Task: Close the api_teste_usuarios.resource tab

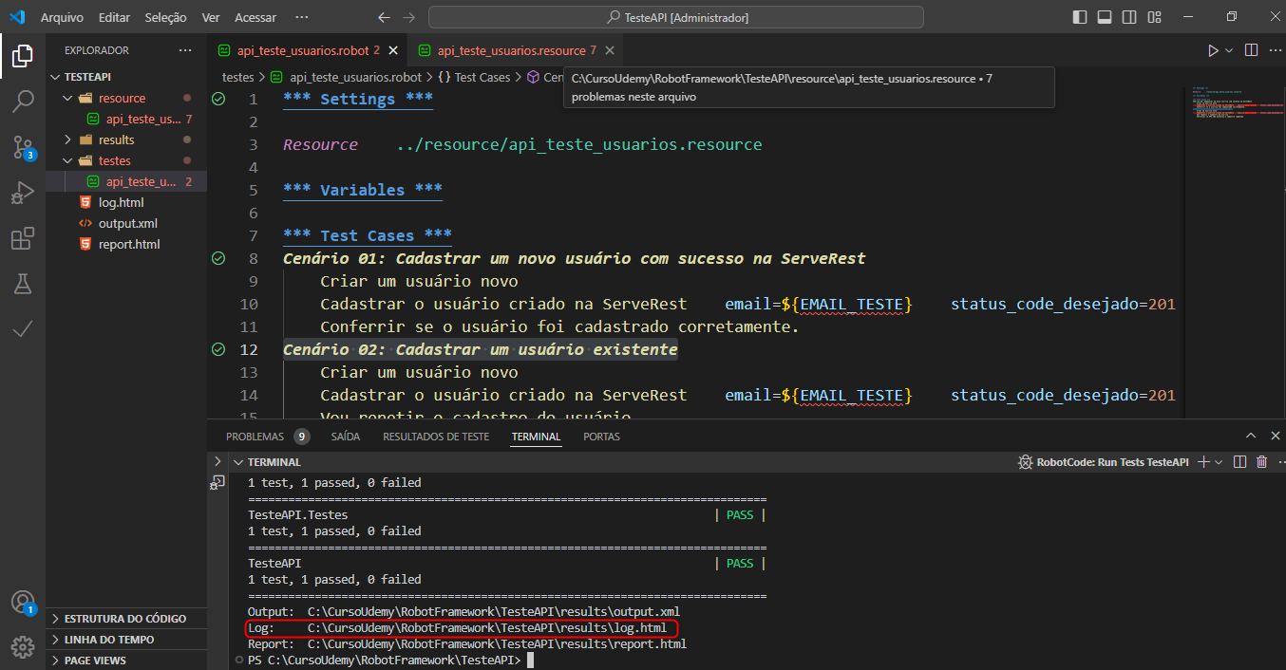Action: click(x=610, y=50)
